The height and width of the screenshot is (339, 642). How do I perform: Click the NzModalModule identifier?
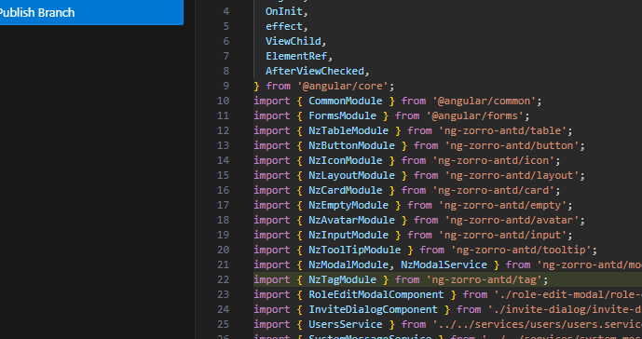pyautogui.click(x=348, y=264)
